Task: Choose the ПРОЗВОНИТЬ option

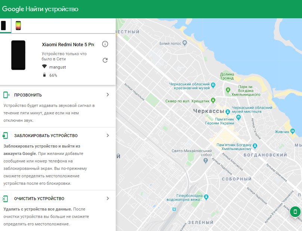Action: 28,95
